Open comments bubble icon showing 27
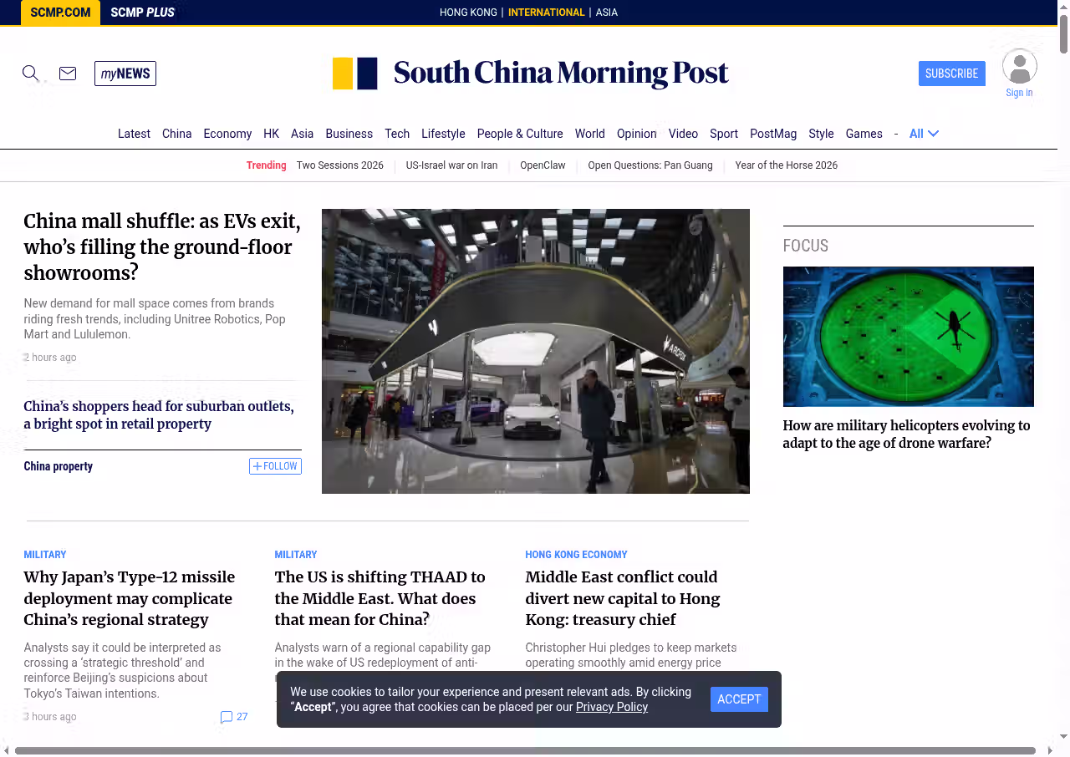Screen dimensions: 1070x757 pos(227,717)
